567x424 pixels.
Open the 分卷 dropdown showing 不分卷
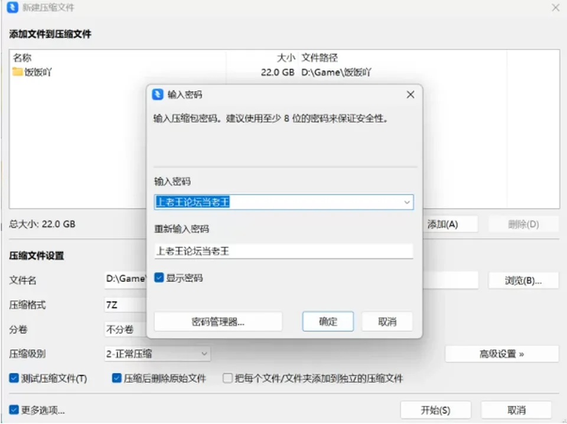[x=125, y=329]
